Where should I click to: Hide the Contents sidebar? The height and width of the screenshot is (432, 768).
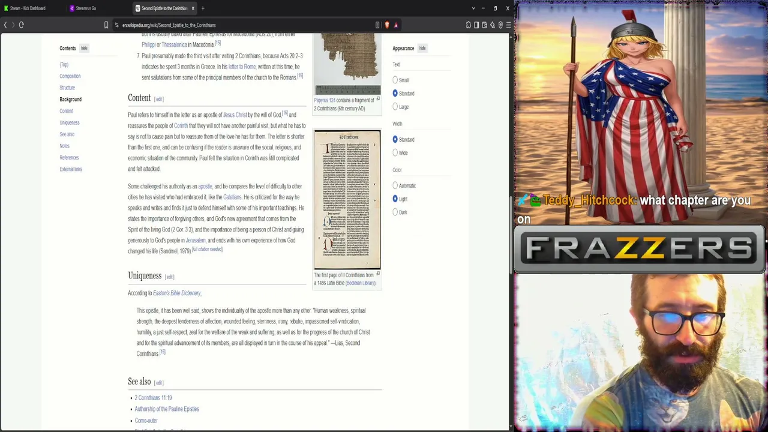point(84,48)
